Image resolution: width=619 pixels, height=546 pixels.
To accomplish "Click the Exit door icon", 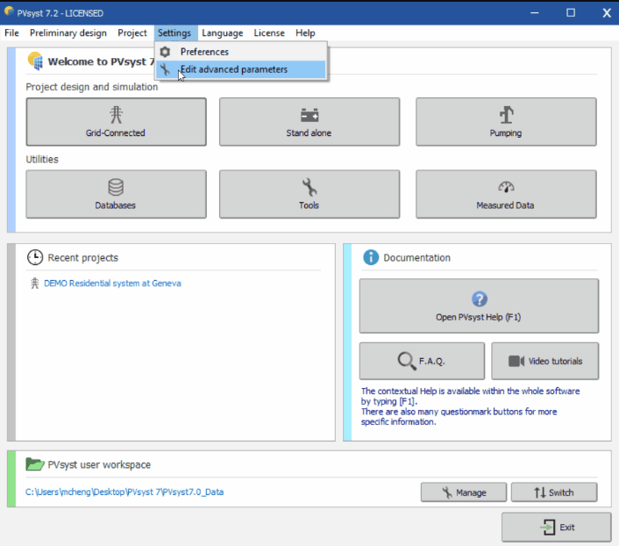I will coord(548,527).
